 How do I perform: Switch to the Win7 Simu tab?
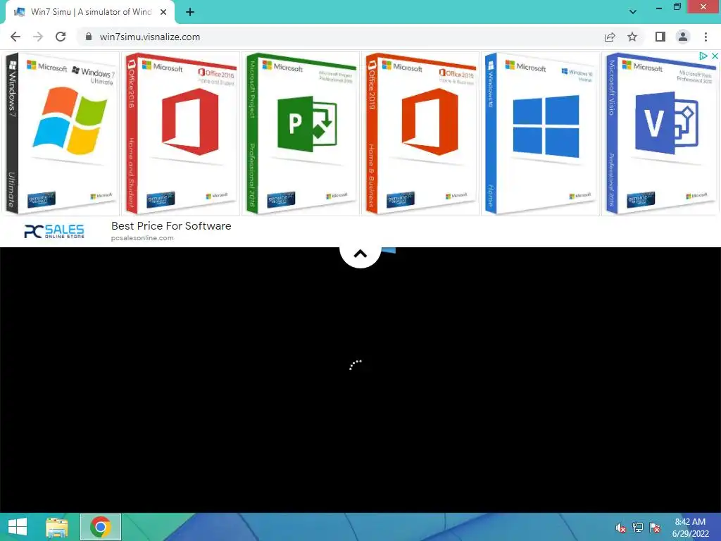coord(91,12)
